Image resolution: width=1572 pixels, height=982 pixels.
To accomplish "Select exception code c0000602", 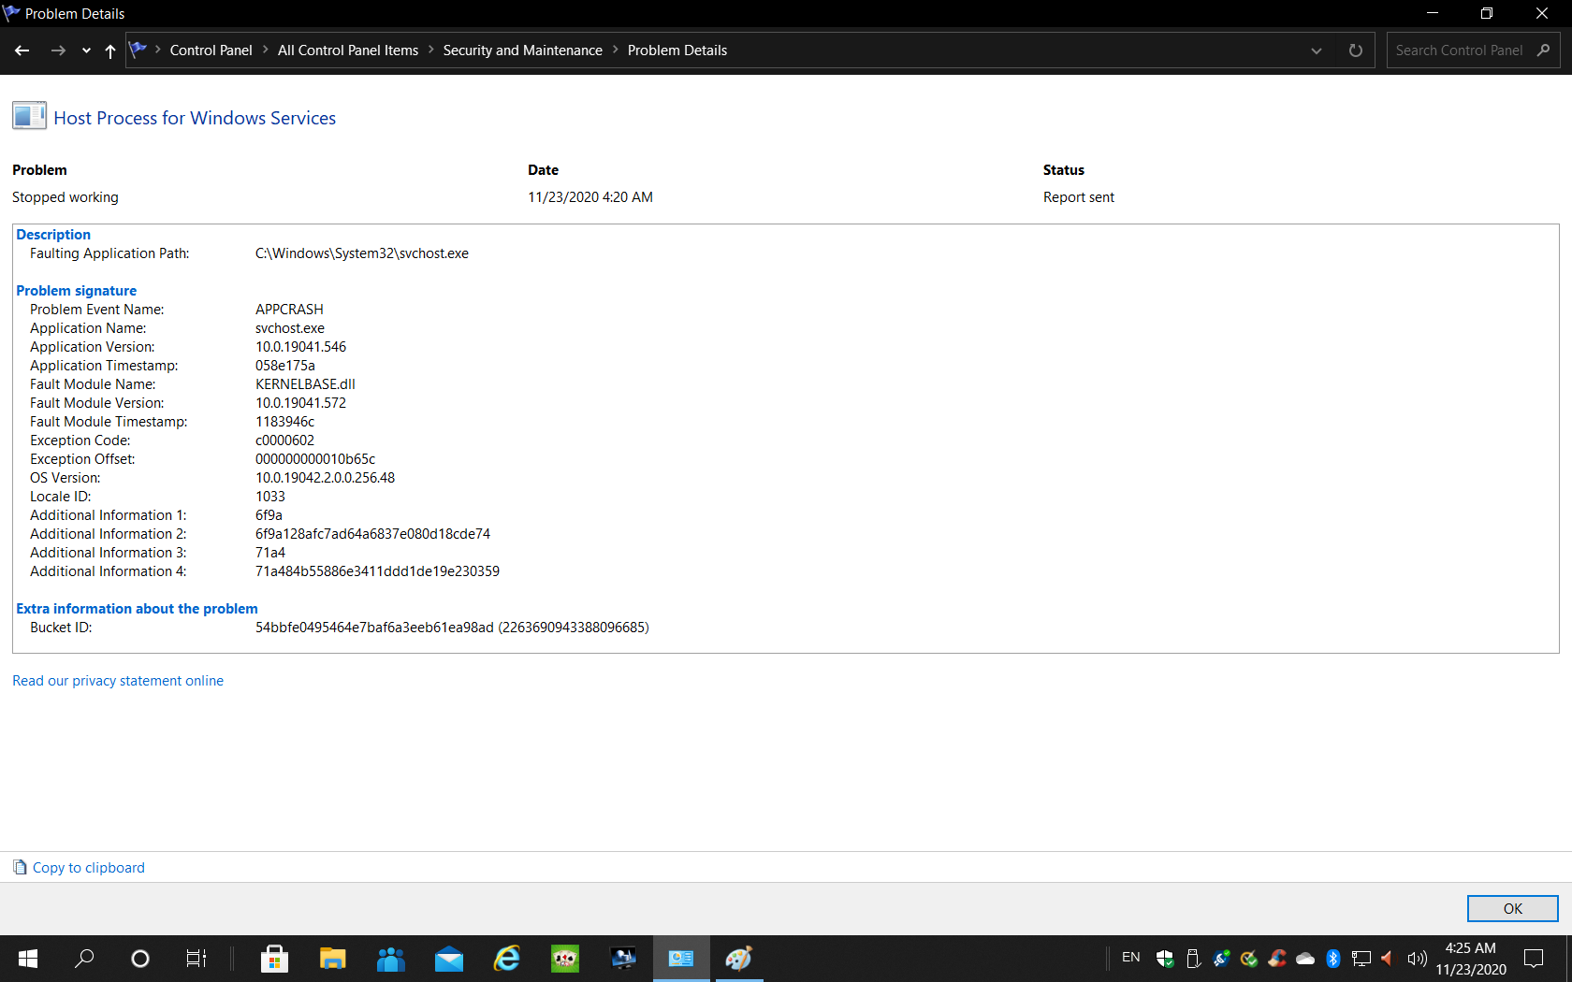I will 284,440.
